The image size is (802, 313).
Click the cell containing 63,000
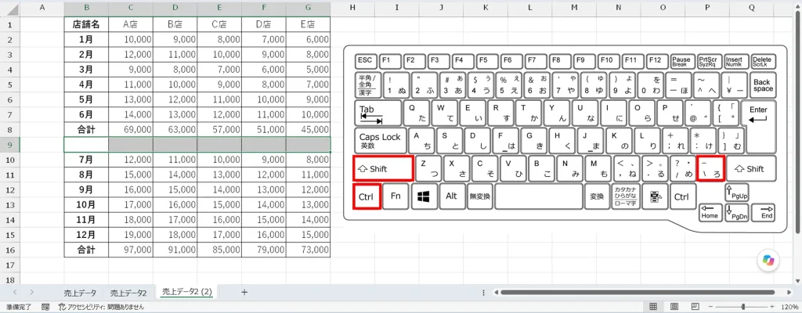175,129
